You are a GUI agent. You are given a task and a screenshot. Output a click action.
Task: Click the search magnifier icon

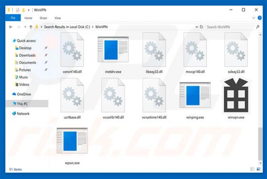(258, 27)
